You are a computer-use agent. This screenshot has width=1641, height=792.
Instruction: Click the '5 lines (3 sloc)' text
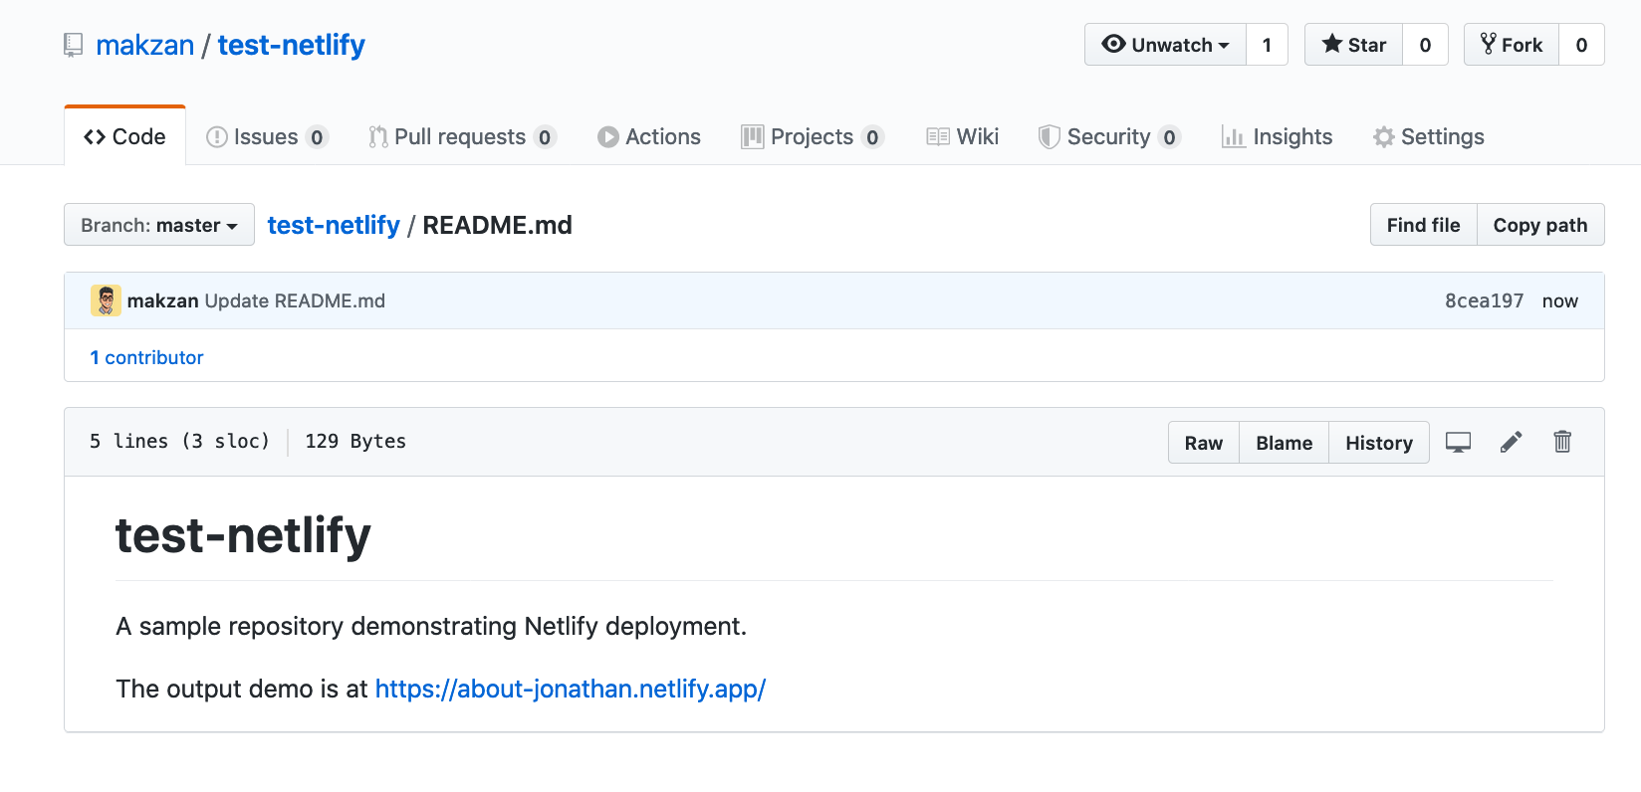179,441
